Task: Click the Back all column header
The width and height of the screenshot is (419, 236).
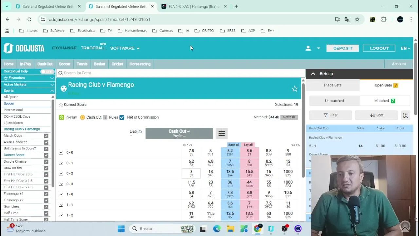Action: tap(234, 145)
